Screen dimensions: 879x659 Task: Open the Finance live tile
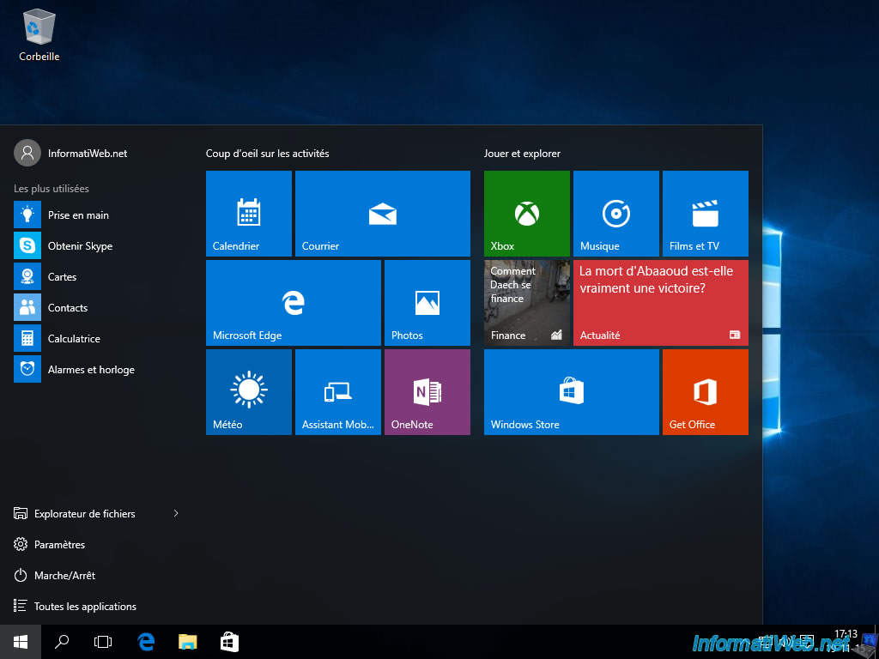(x=527, y=303)
